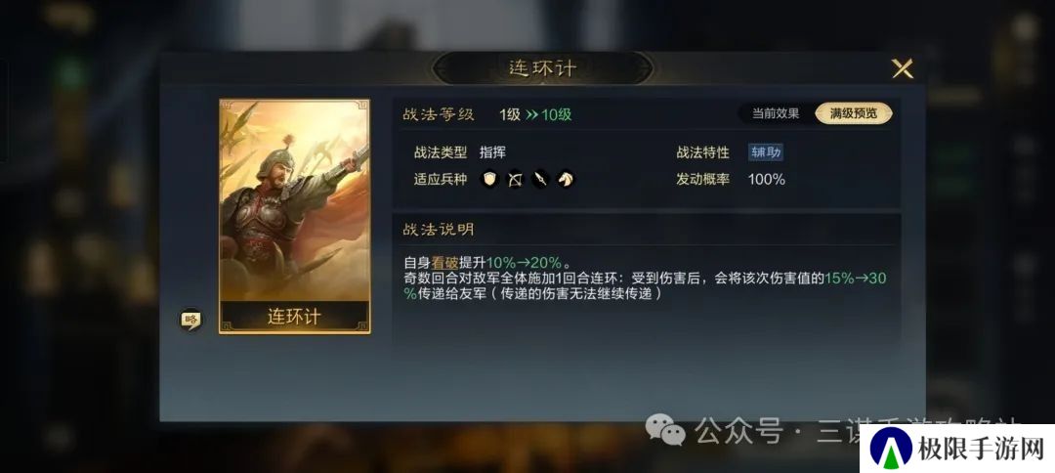1055x473 pixels.
Task: Close the 连环计 dialog with X
Action: tap(902, 68)
